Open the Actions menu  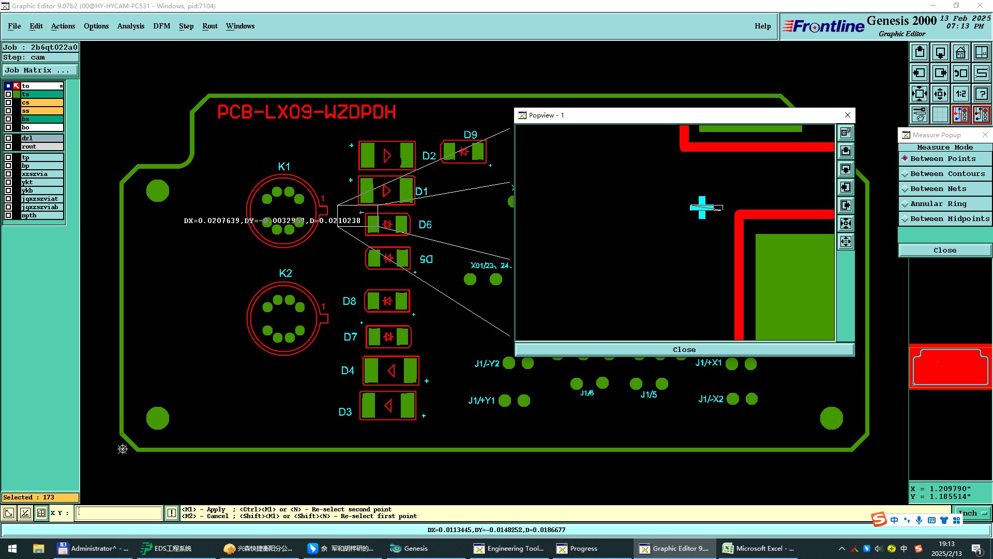point(63,26)
